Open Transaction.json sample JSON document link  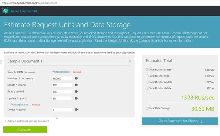[x=61, y=72]
